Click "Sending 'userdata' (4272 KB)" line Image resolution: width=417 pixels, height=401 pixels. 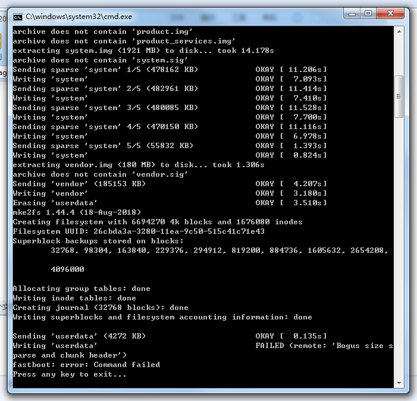79,336
